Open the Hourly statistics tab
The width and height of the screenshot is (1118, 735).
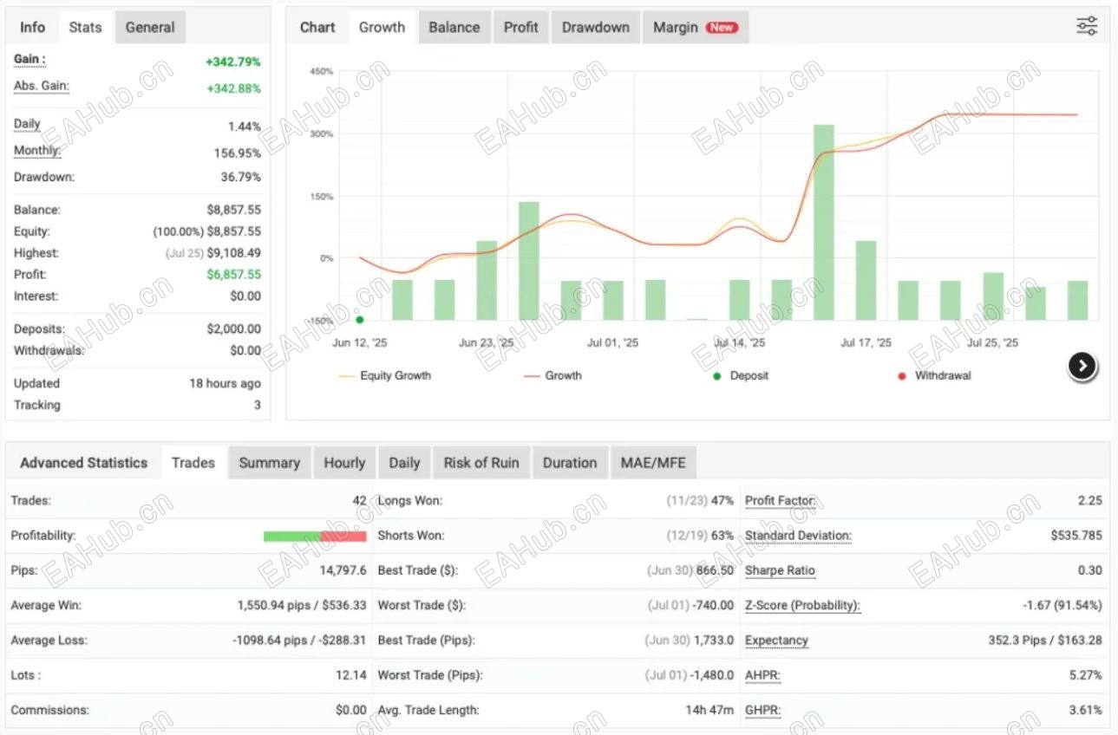[x=344, y=463]
